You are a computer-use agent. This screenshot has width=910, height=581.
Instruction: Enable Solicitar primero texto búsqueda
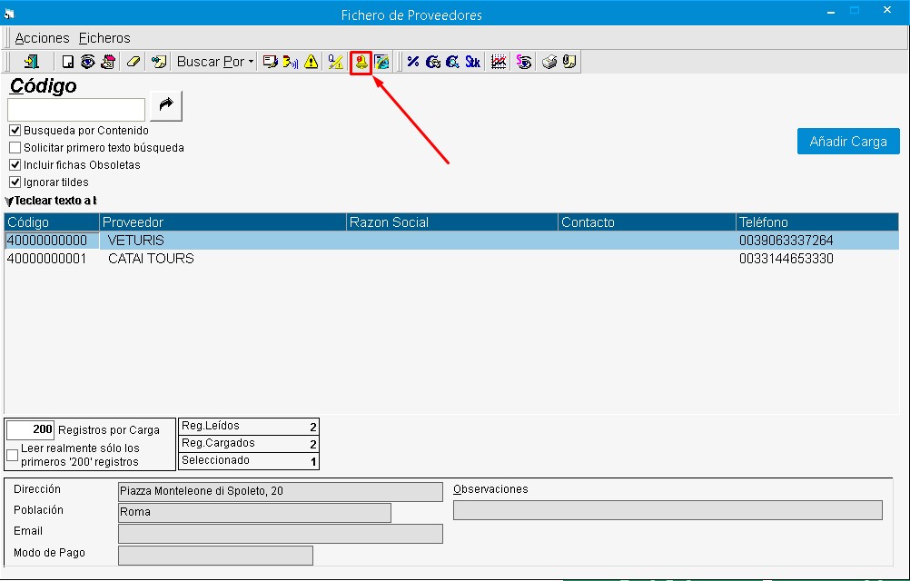[x=15, y=148]
